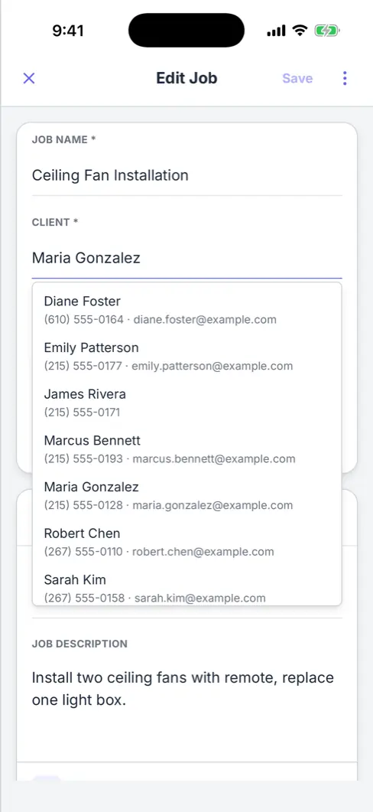373x812 pixels.
Task: Tap the JOB NAME * label
Action: 64,139
